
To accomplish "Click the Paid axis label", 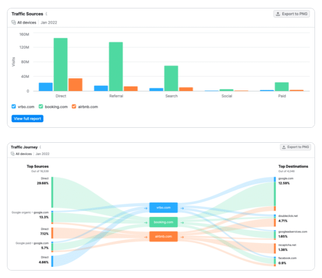I will coord(282,96).
